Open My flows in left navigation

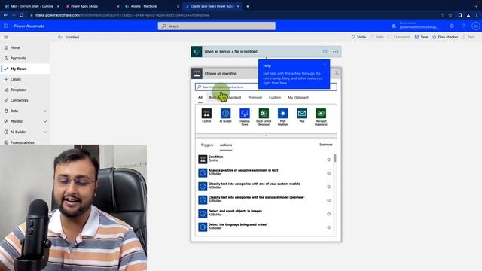tap(25, 69)
